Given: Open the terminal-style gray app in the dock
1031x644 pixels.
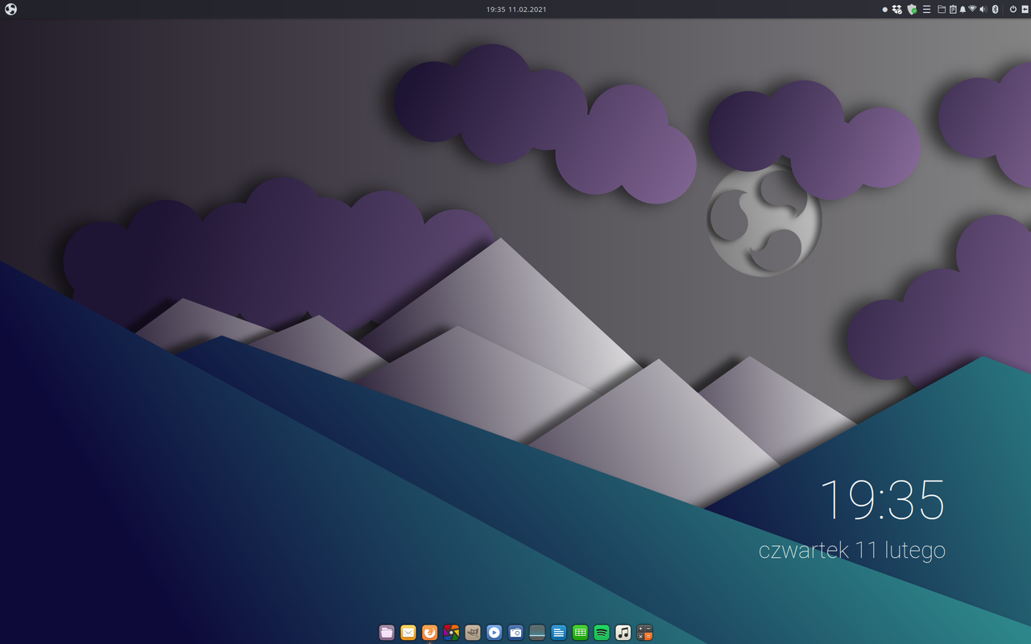Looking at the screenshot, I should pyautogui.click(x=537, y=633).
